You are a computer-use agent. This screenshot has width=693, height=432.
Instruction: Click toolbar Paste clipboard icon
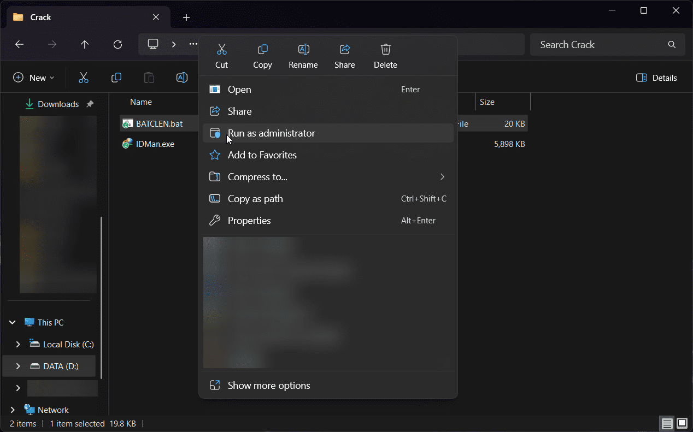[x=149, y=78]
